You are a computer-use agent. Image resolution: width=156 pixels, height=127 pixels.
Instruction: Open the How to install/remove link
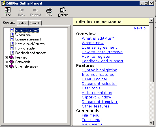pos(102,52)
